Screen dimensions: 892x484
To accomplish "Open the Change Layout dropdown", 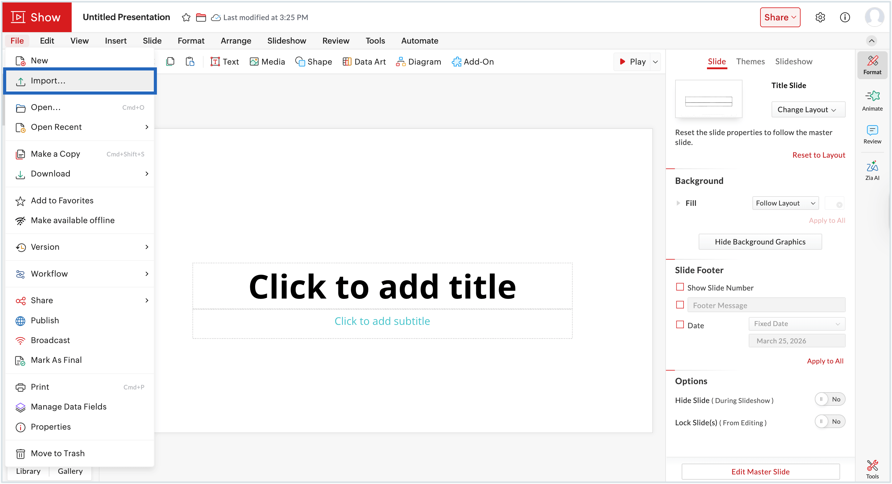I will point(808,109).
